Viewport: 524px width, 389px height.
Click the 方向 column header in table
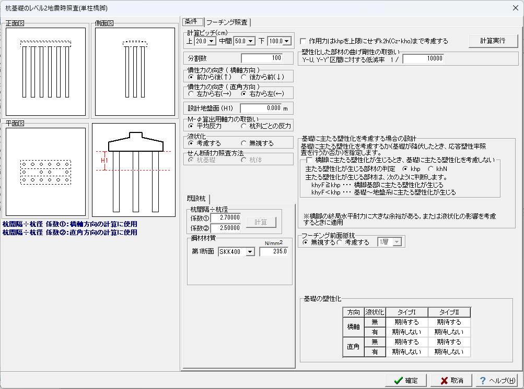[354, 312]
